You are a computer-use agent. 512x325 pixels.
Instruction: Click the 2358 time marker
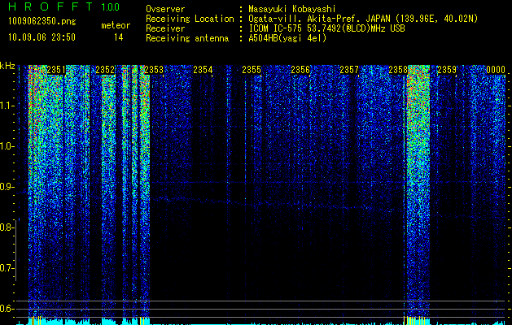[x=398, y=70]
